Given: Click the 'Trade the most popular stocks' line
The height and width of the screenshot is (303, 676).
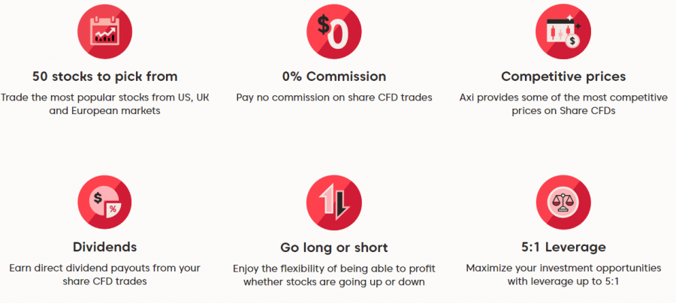Looking at the screenshot, I should coord(104,97).
